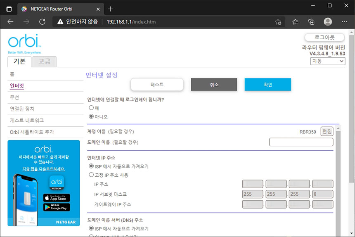
Task: Click the 로그아웃 button
Action: (325, 37)
